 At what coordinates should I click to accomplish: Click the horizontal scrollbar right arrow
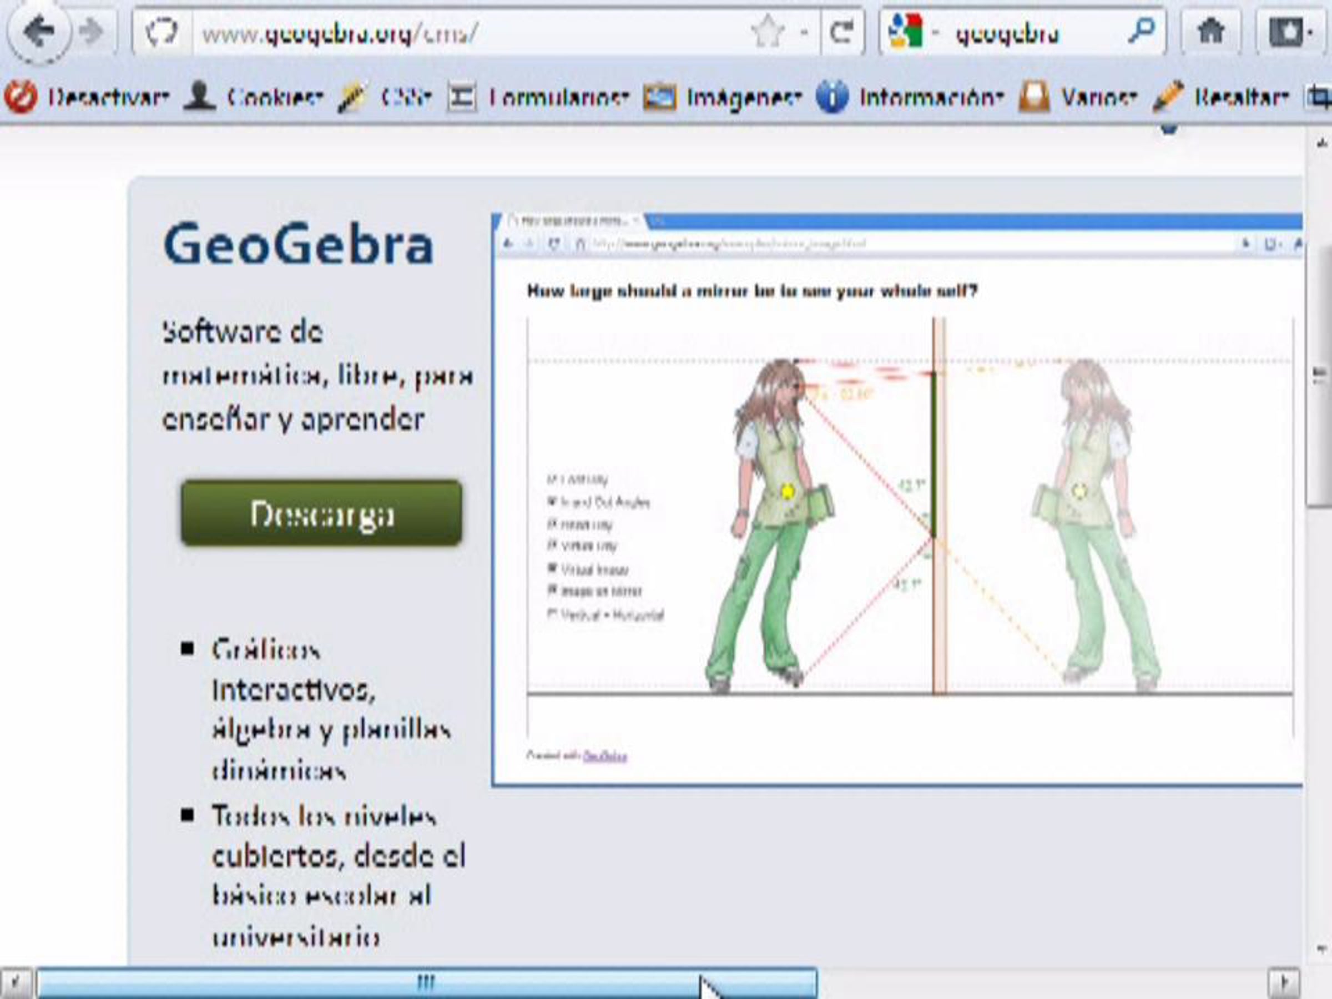(x=1283, y=983)
